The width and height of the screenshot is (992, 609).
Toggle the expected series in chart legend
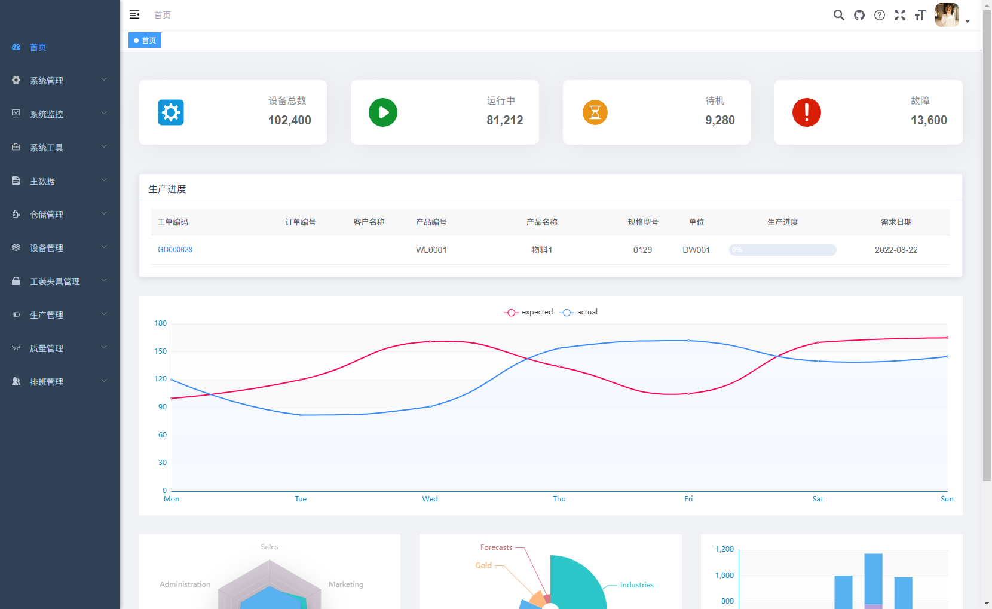pyautogui.click(x=528, y=312)
